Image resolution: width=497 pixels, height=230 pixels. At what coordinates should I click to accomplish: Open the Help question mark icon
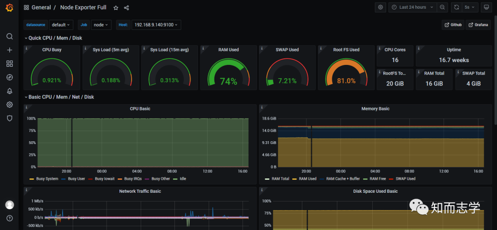pyautogui.click(x=10, y=218)
